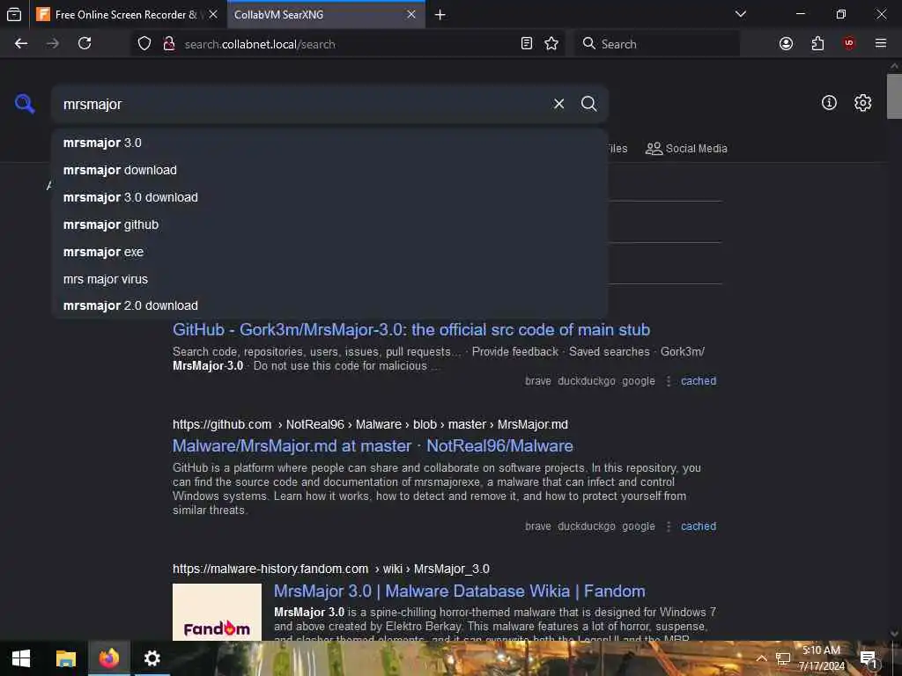The image size is (902, 676).
Task: Open a new browser tab
Action: coord(440,15)
